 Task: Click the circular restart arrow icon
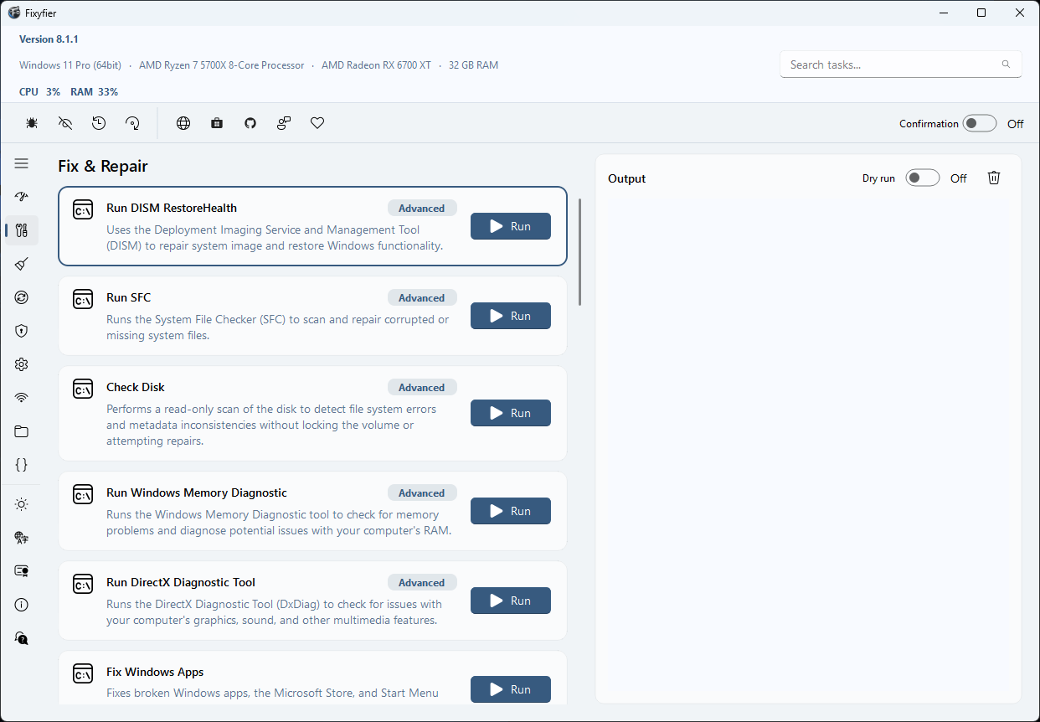(x=132, y=123)
